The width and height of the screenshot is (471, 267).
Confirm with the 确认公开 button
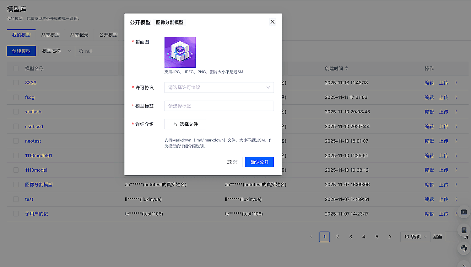(x=259, y=162)
